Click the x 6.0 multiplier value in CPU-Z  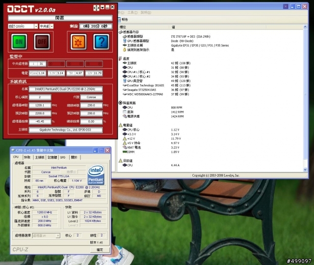(x=45, y=217)
